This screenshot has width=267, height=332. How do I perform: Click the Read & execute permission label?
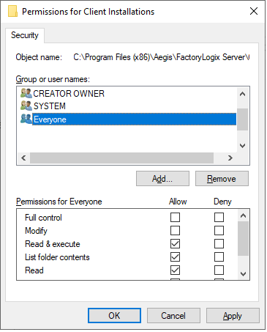[53, 244]
